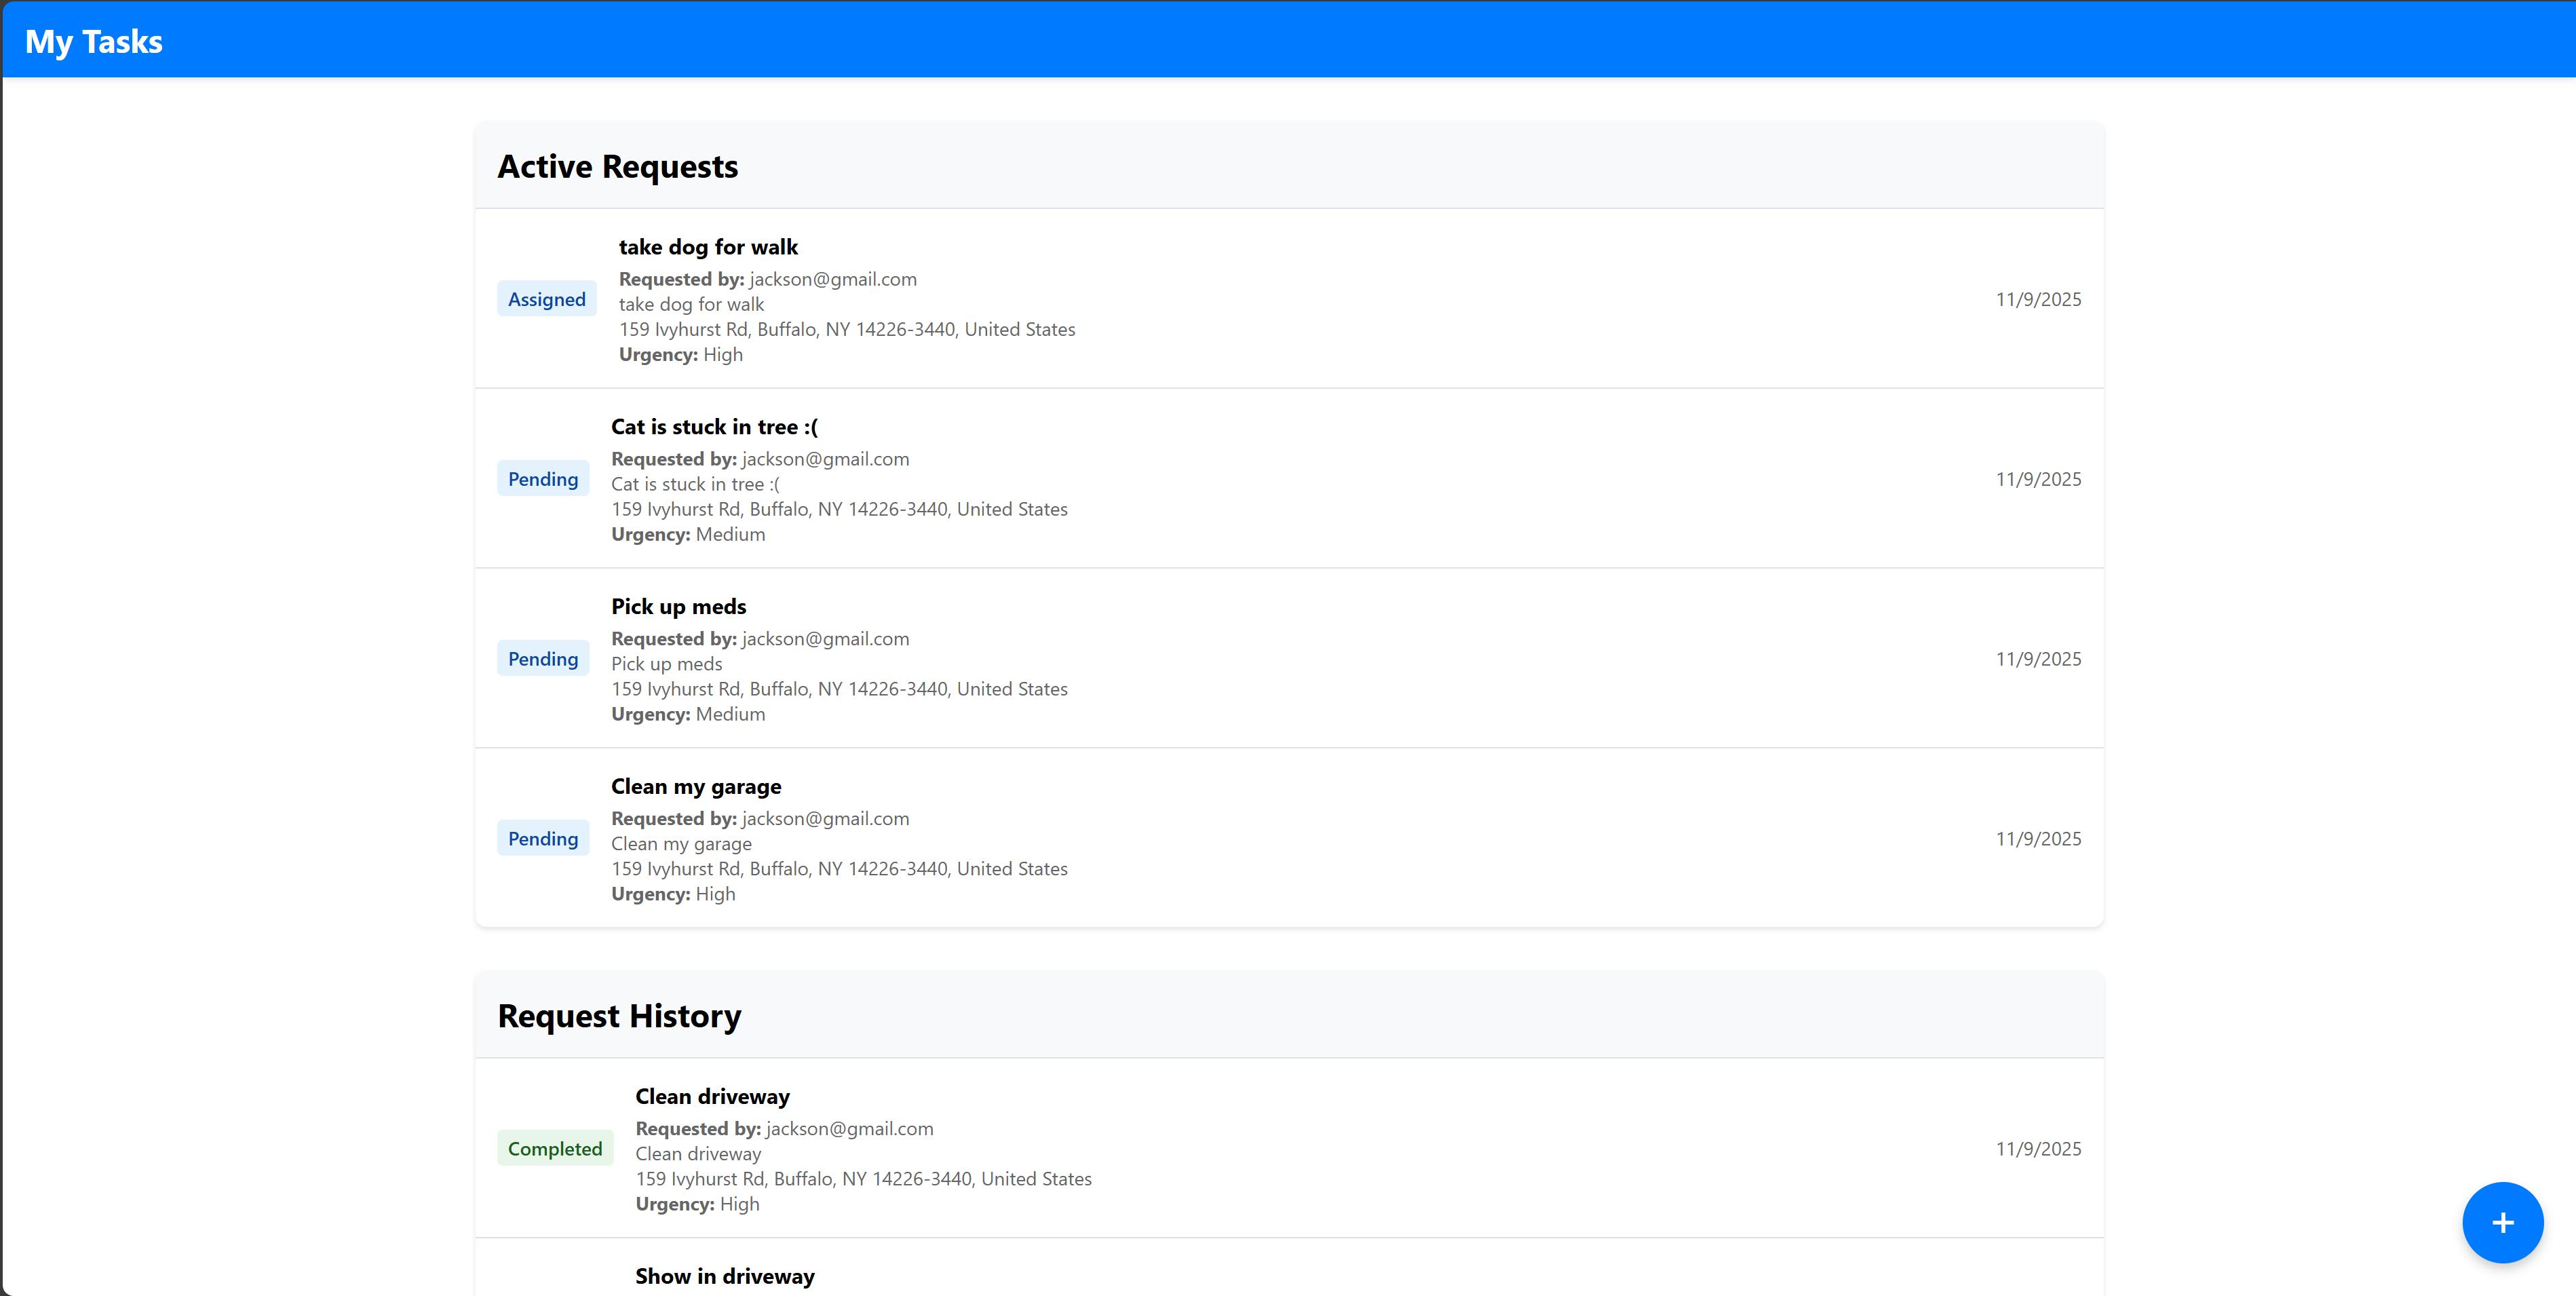2576x1296 pixels.
Task: Click the address under Clean driveway
Action: click(863, 1179)
